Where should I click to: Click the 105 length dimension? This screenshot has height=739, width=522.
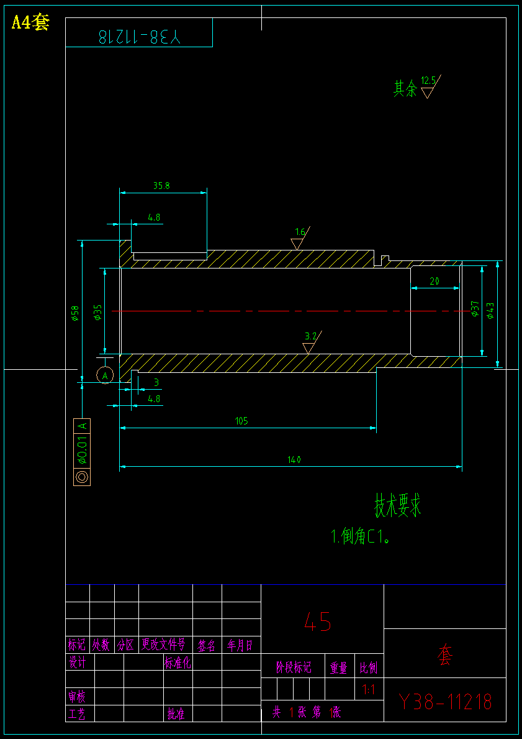(x=241, y=421)
